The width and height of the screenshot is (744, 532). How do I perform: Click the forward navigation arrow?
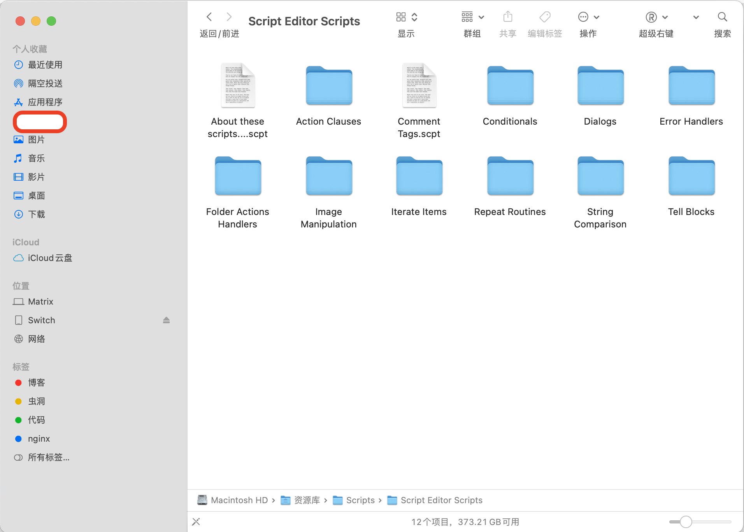point(229,17)
